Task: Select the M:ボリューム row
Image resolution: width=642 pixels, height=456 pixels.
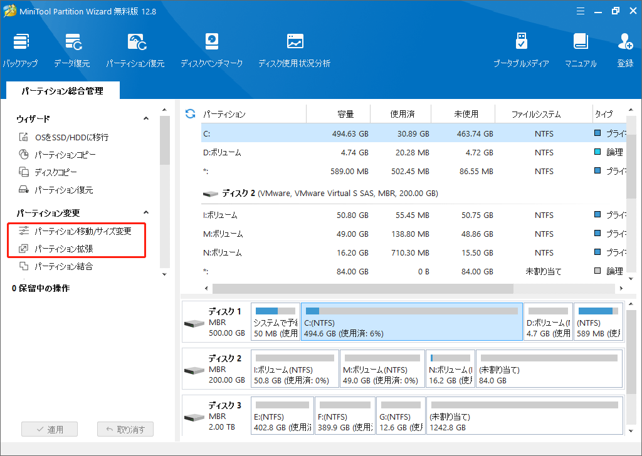Action: coord(414,234)
